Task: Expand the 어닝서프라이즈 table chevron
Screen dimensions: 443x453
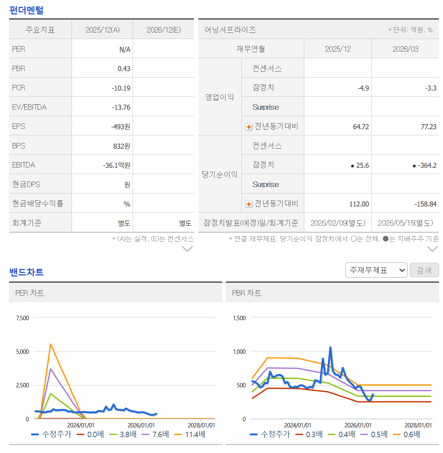Action: [433, 249]
